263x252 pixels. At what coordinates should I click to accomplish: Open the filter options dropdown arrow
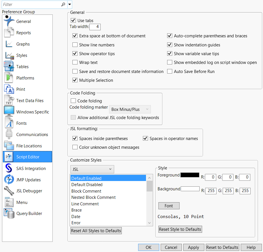point(70,5)
